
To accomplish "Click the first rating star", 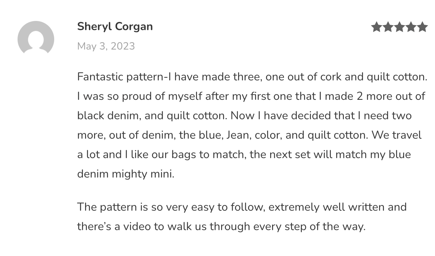I will click(x=377, y=27).
